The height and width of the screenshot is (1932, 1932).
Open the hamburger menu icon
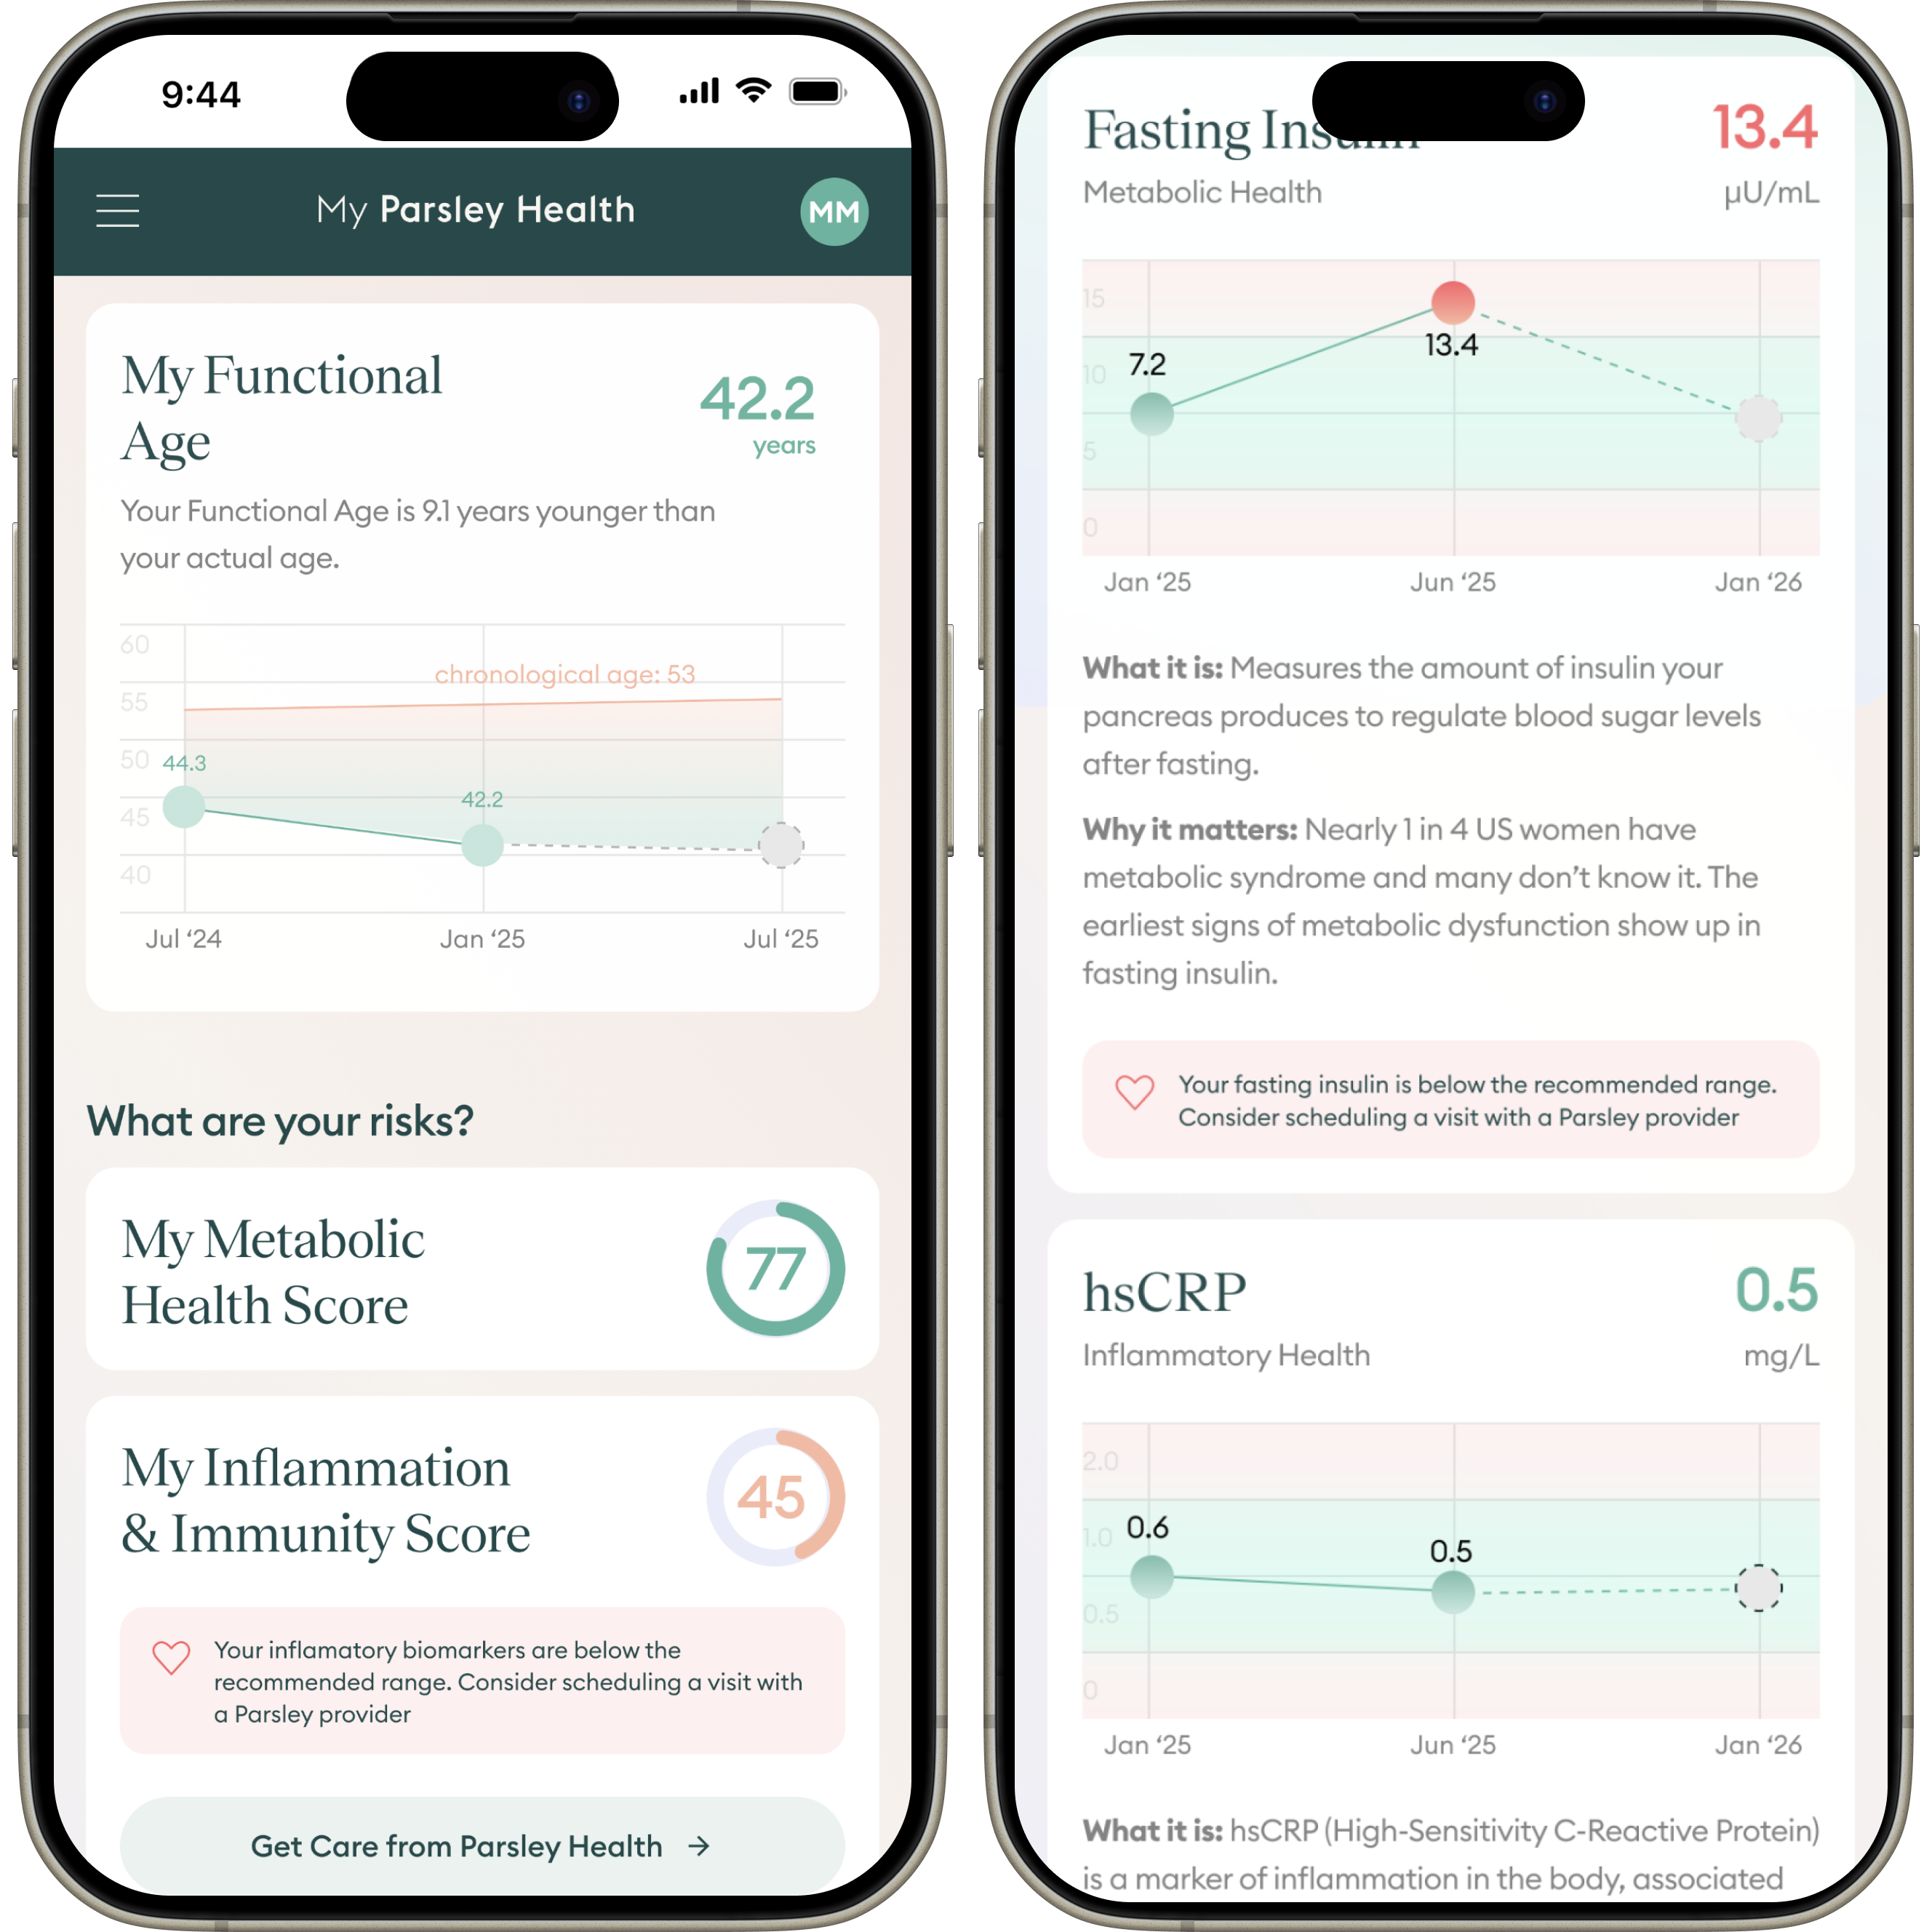[120, 209]
